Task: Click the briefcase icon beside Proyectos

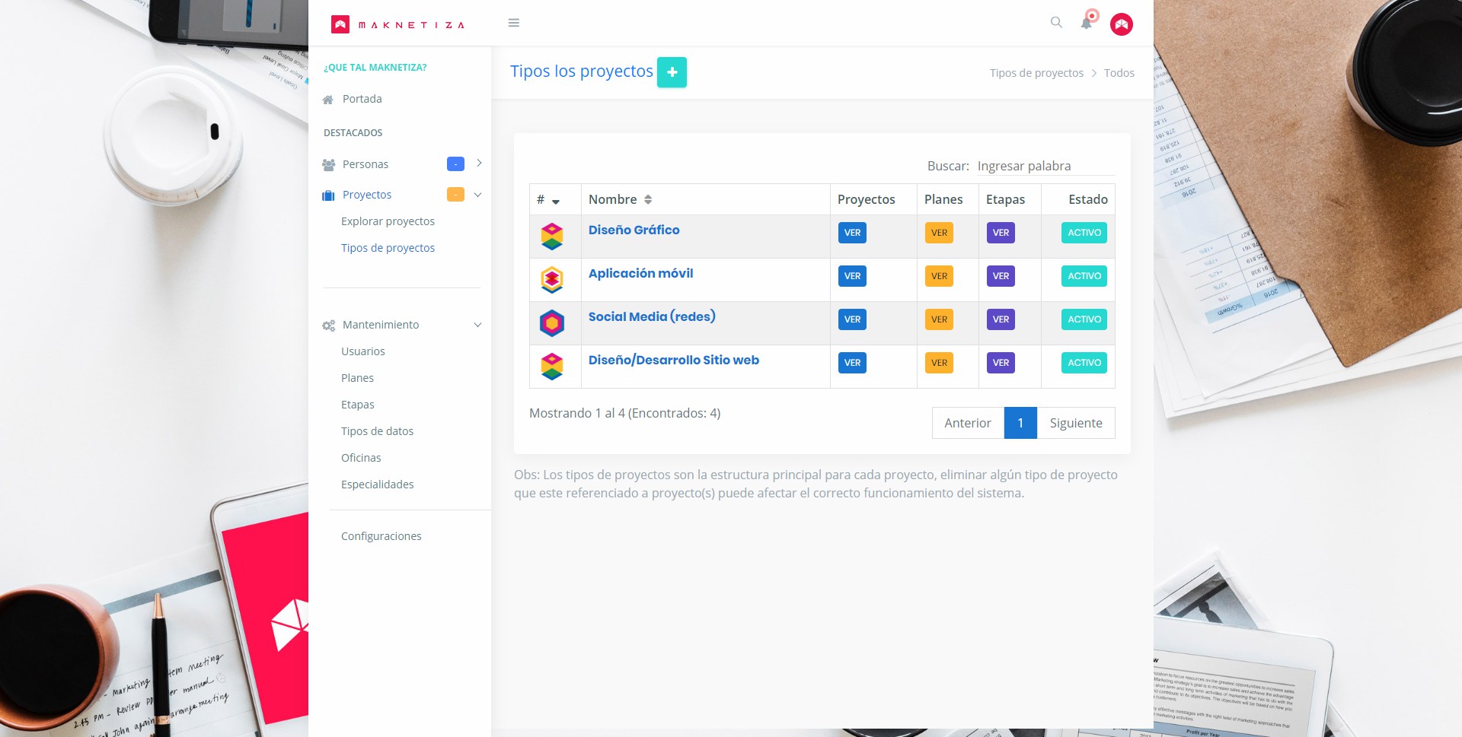Action: tap(328, 195)
